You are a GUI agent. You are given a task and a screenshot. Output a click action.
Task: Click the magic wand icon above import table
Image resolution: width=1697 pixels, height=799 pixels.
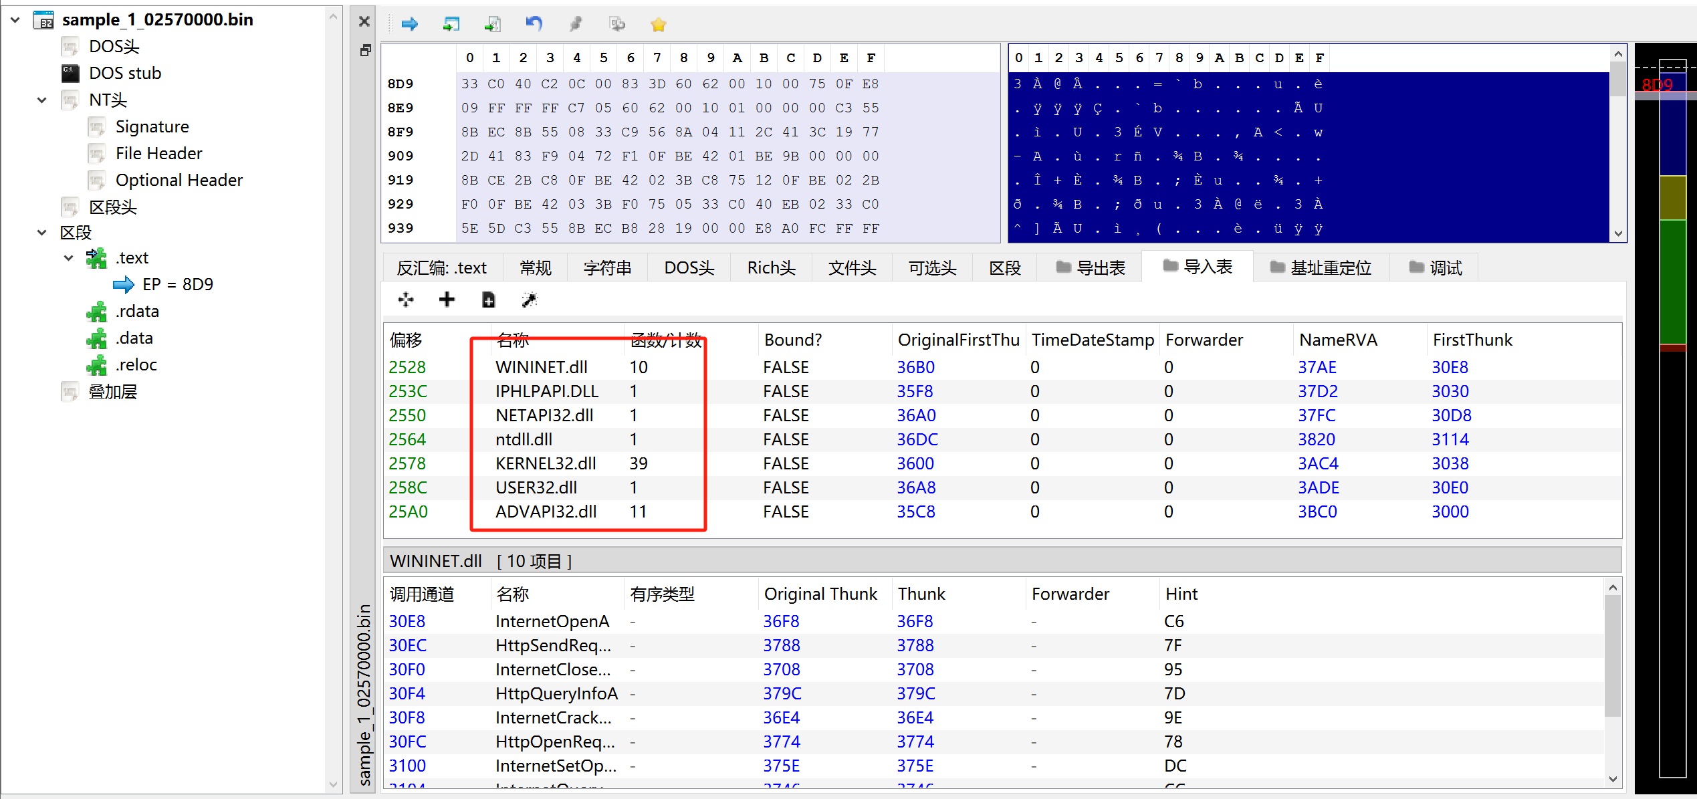[529, 300]
